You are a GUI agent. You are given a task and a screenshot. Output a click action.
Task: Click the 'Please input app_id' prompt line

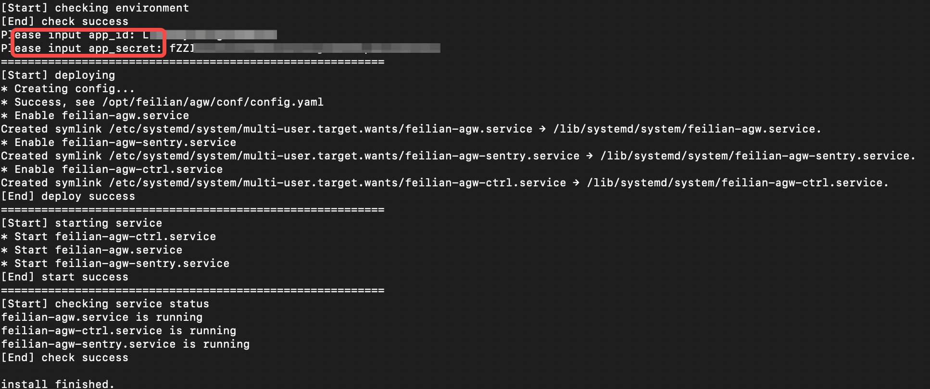(72, 35)
